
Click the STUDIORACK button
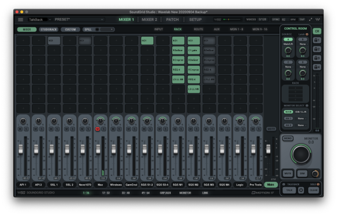point(49,30)
